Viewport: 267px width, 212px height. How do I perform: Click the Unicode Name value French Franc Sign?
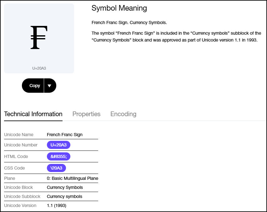(x=64, y=135)
